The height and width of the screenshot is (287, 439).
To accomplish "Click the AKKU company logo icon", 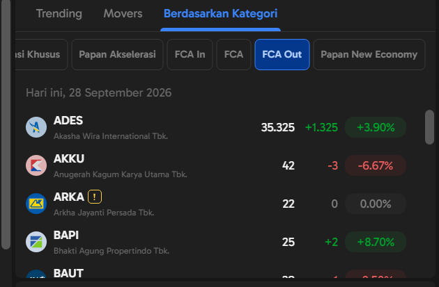I will click(36, 165).
